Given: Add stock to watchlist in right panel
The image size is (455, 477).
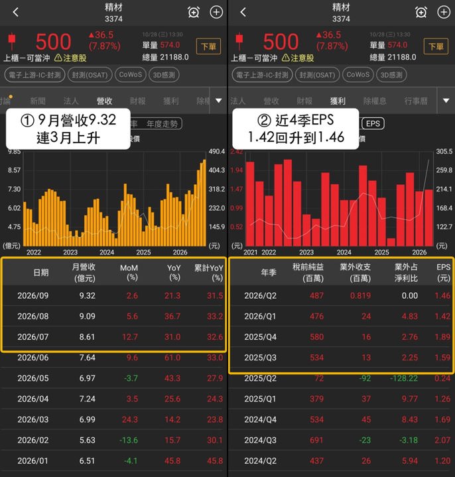Looking at the screenshot, I should [x=444, y=13].
